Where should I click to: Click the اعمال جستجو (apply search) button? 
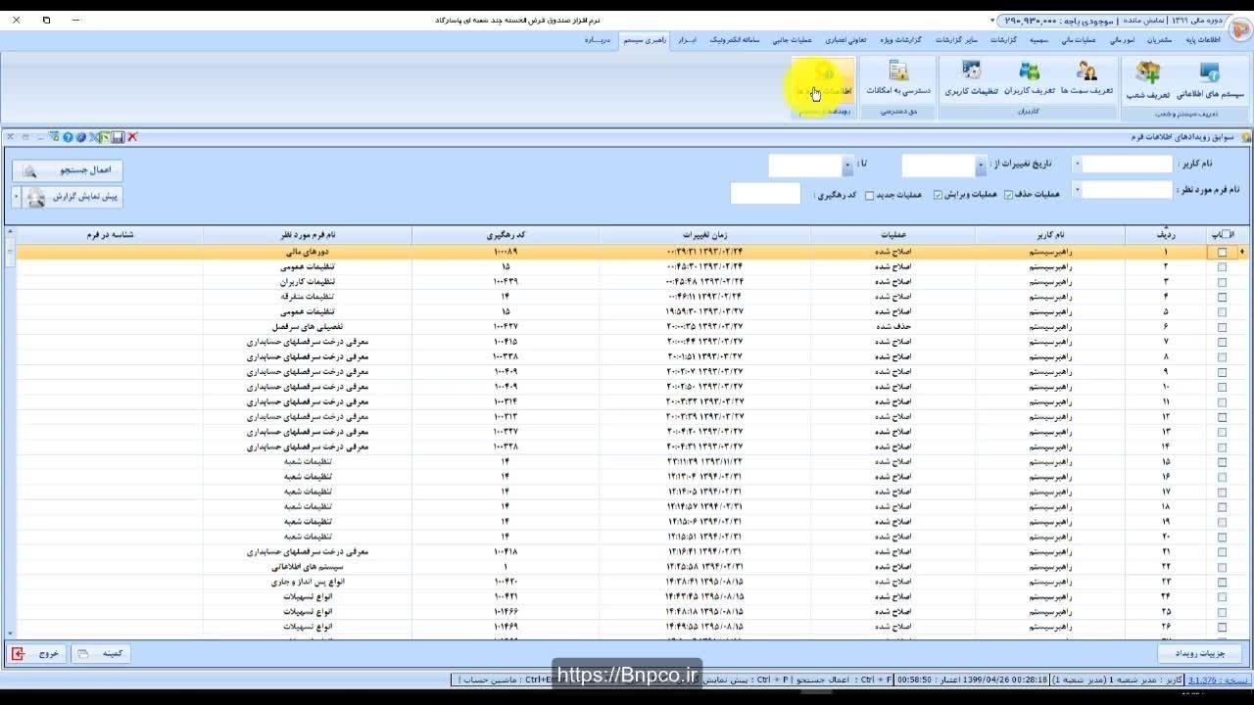[68, 170]
